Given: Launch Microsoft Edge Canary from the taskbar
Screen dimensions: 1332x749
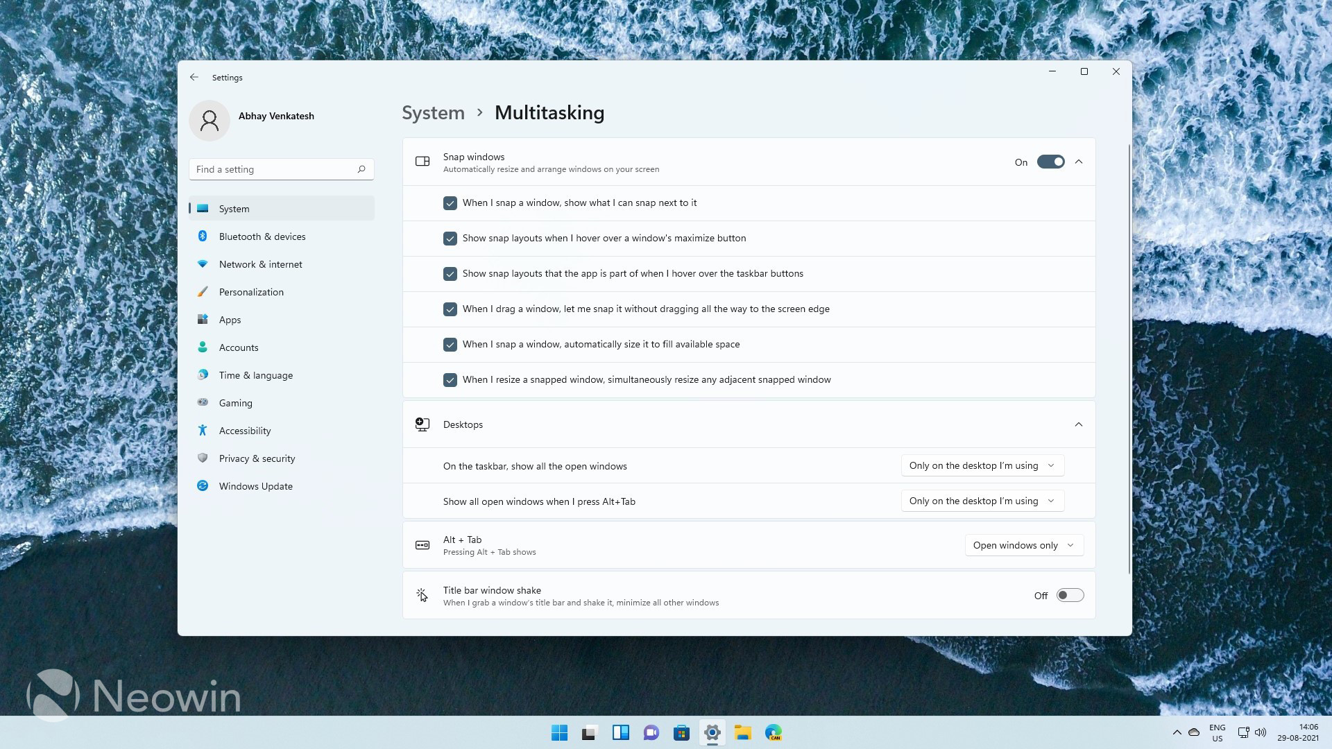Looking at the screenshot, I should [x=773, y=732].
